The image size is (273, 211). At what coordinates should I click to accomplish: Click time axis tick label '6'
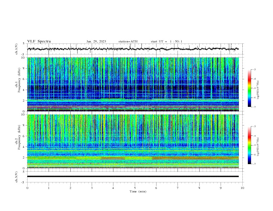[156, 188]
